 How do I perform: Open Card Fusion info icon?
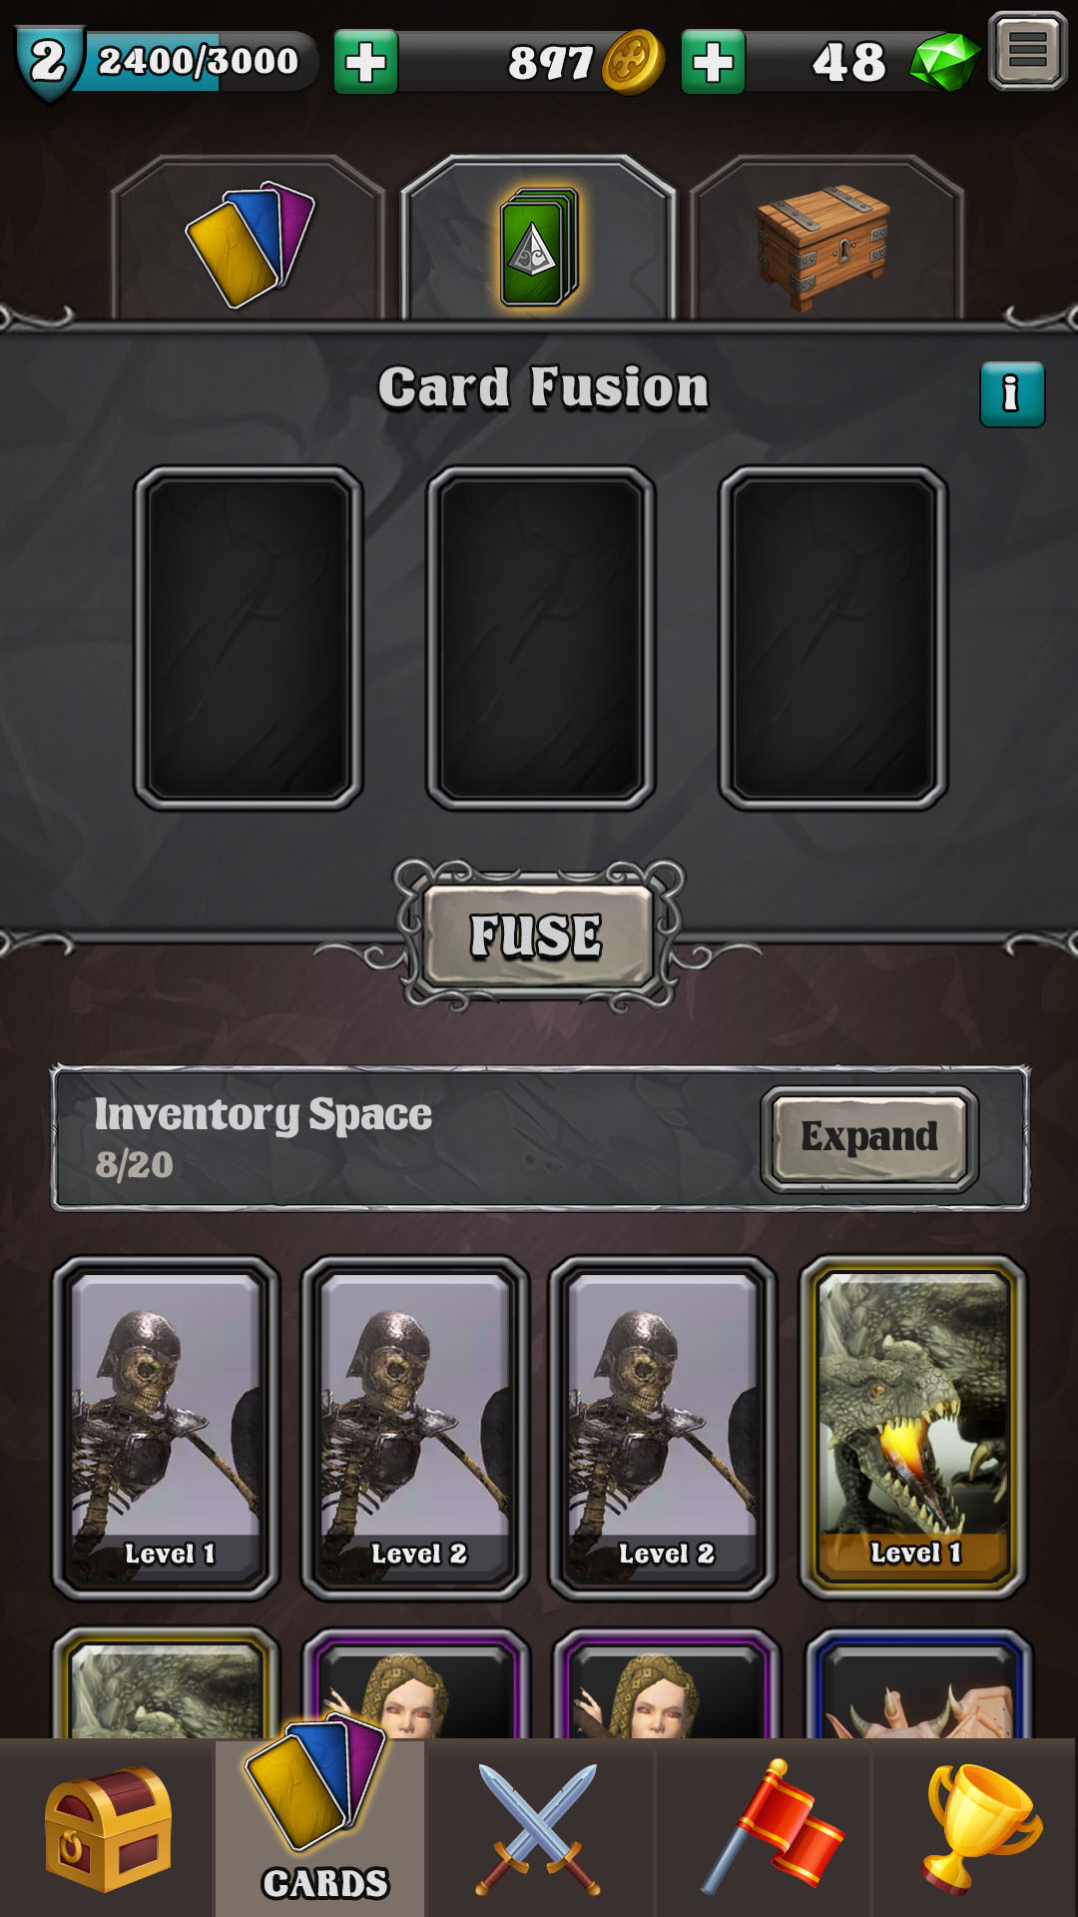pos(1012,394)
